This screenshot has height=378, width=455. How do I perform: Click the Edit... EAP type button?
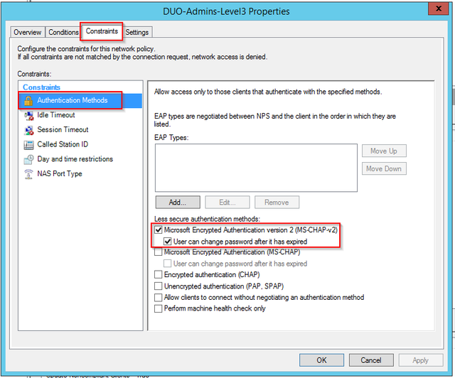(x=227, y=202)
